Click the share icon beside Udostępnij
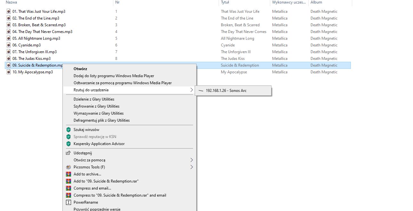The width and height of the screenshot is (413, 211). click(x=68, y=153)
